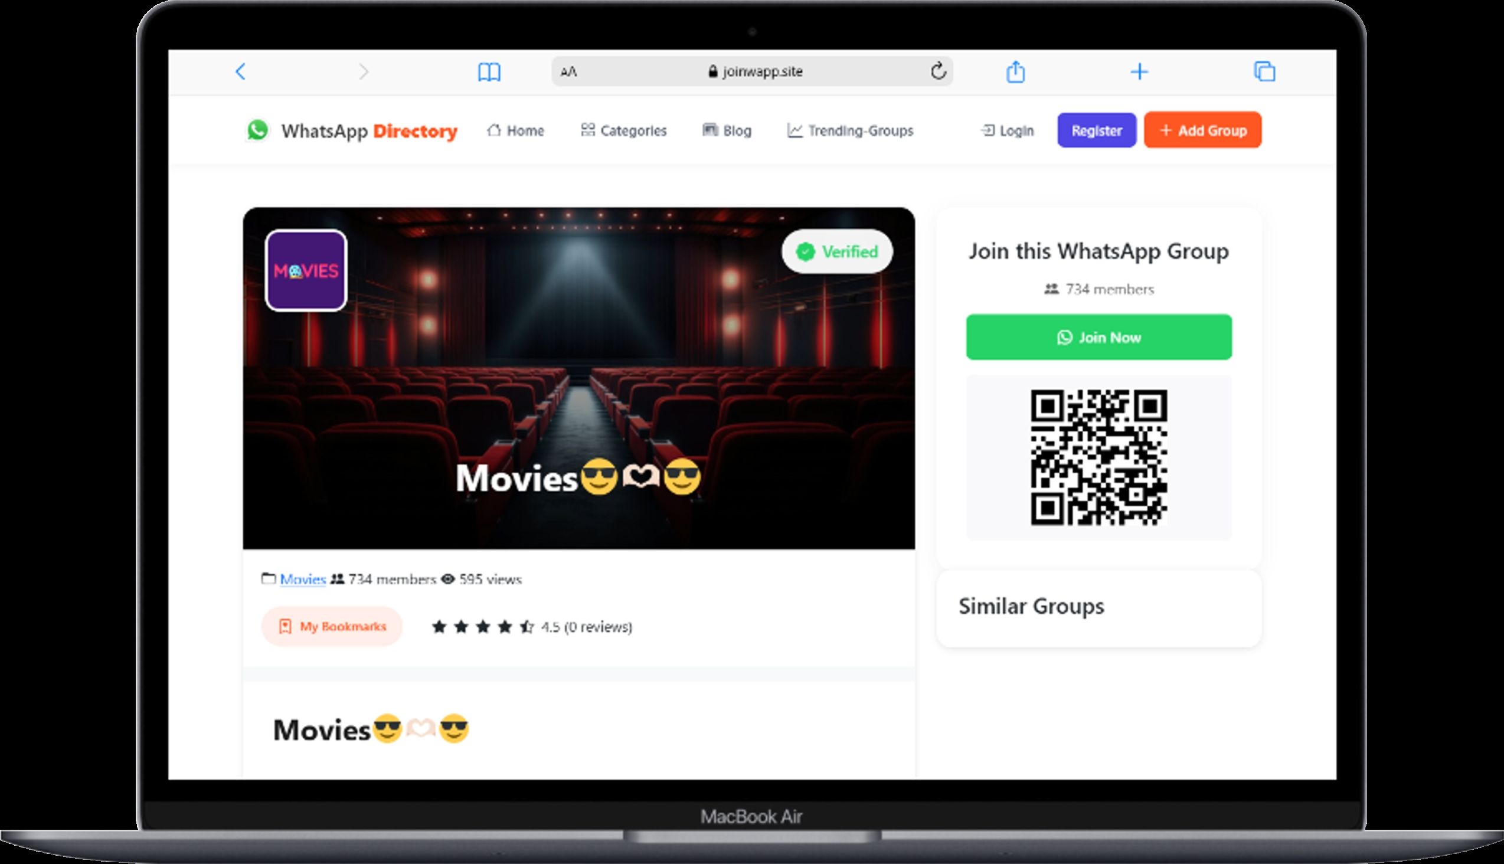Click the joinwapp.site address bar
Viewport: 1504px width, 864px height.
click(x=755, y=72)
